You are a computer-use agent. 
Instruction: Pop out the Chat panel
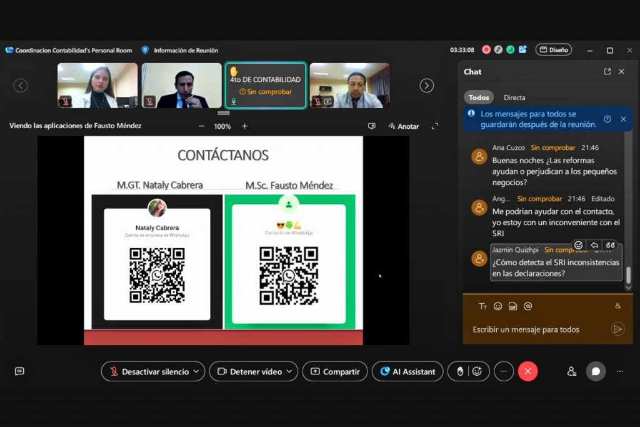pyautogui.click(x=607, y=71)
